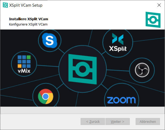This screenshot has height=130, width=165.
Task: Click the 'Installiere XSplit VCam' heading
Action: (29, 19)
